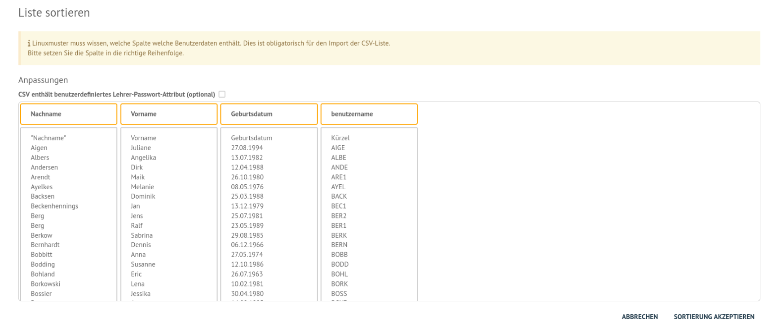Click the username 'BOBB'

point(340,255)
